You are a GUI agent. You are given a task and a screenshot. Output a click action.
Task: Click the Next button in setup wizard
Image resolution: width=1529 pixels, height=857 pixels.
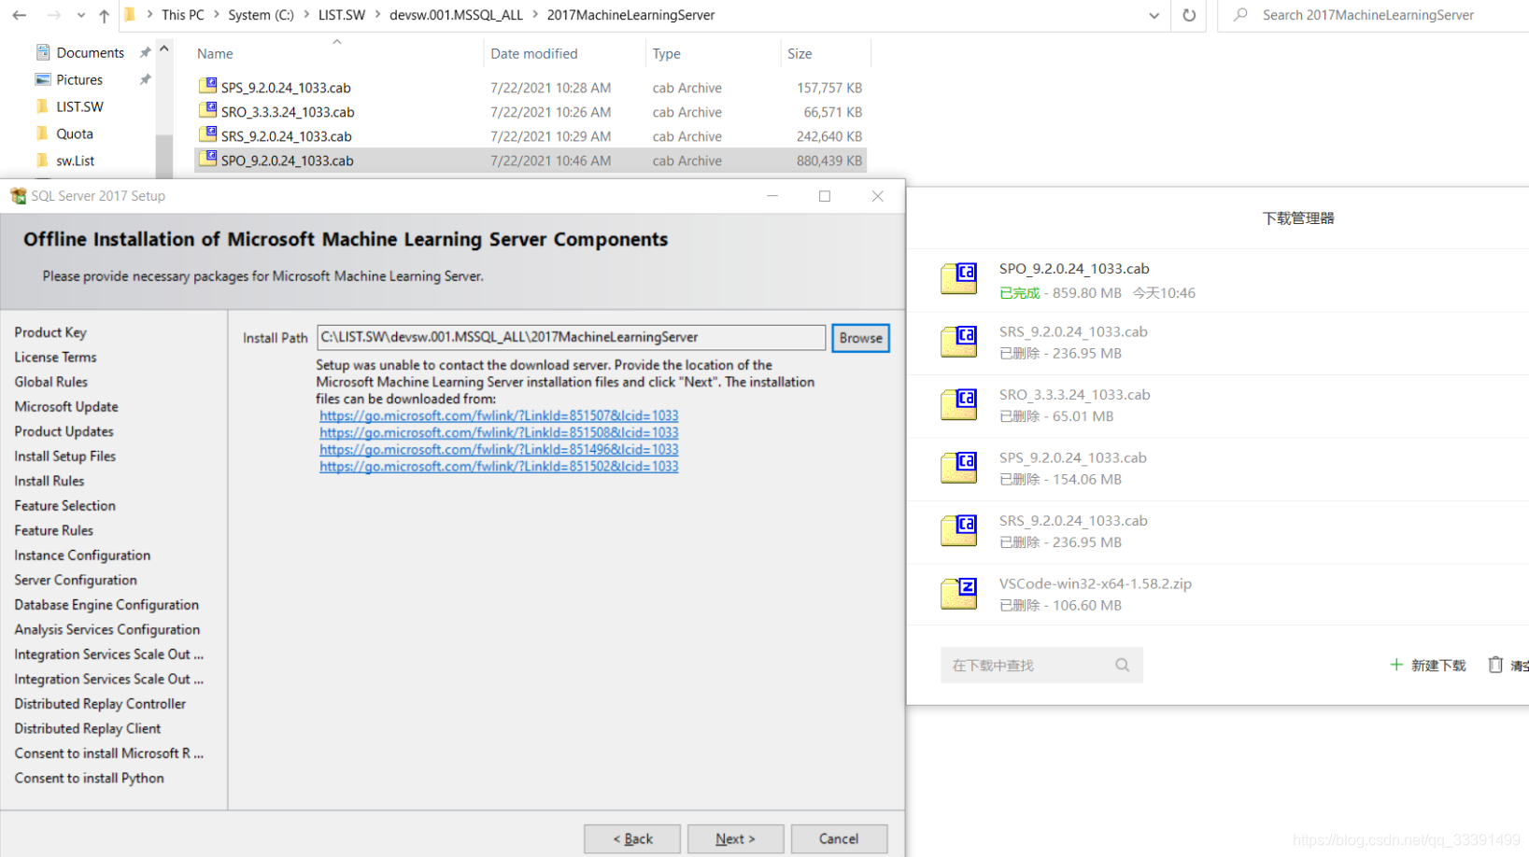coord(735,838)
